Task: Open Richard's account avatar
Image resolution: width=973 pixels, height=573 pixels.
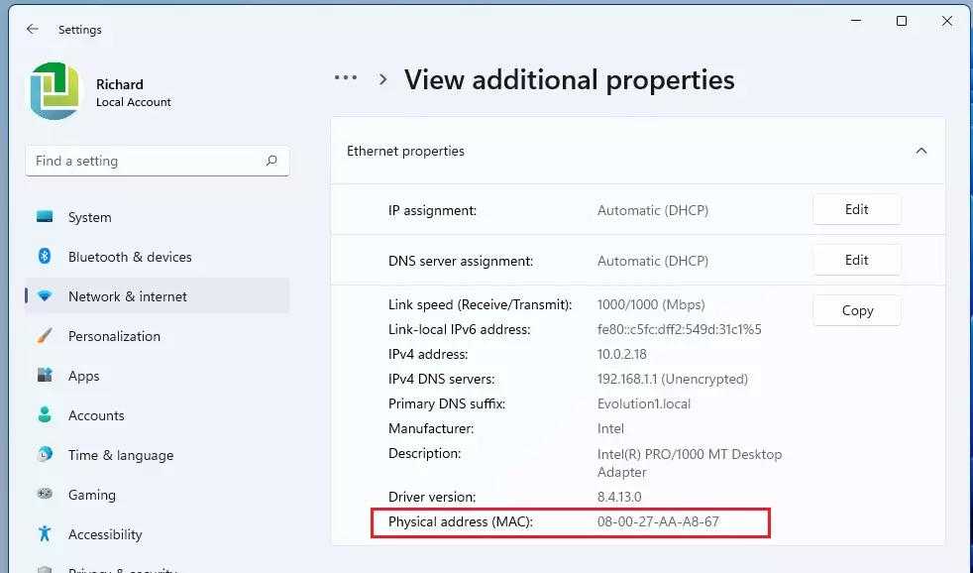Action: pyautogui.click(x=54, y=90)
